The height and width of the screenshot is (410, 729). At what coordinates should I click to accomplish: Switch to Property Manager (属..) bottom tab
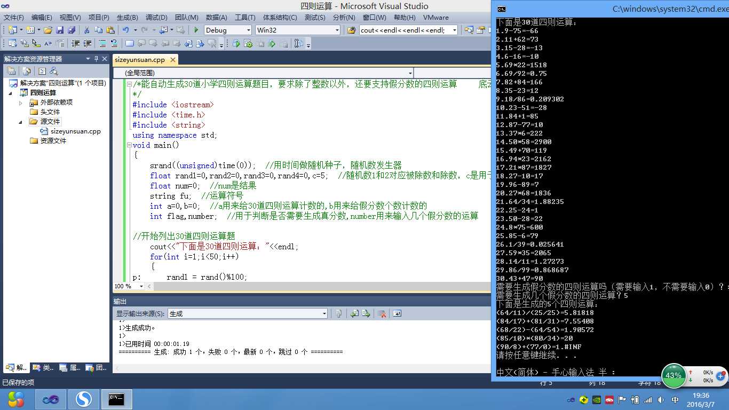tap(69, 367)
